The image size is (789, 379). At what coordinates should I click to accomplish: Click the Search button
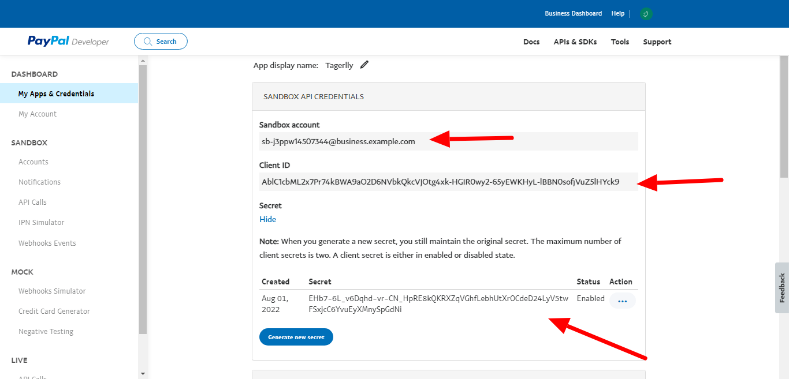[161, 42]
